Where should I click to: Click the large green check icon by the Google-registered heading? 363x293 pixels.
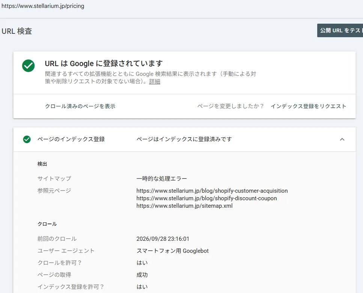(29, 66)
